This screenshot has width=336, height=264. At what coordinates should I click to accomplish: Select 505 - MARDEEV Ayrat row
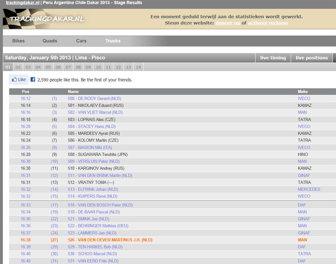pyautogui.click(x=173, y=133)
